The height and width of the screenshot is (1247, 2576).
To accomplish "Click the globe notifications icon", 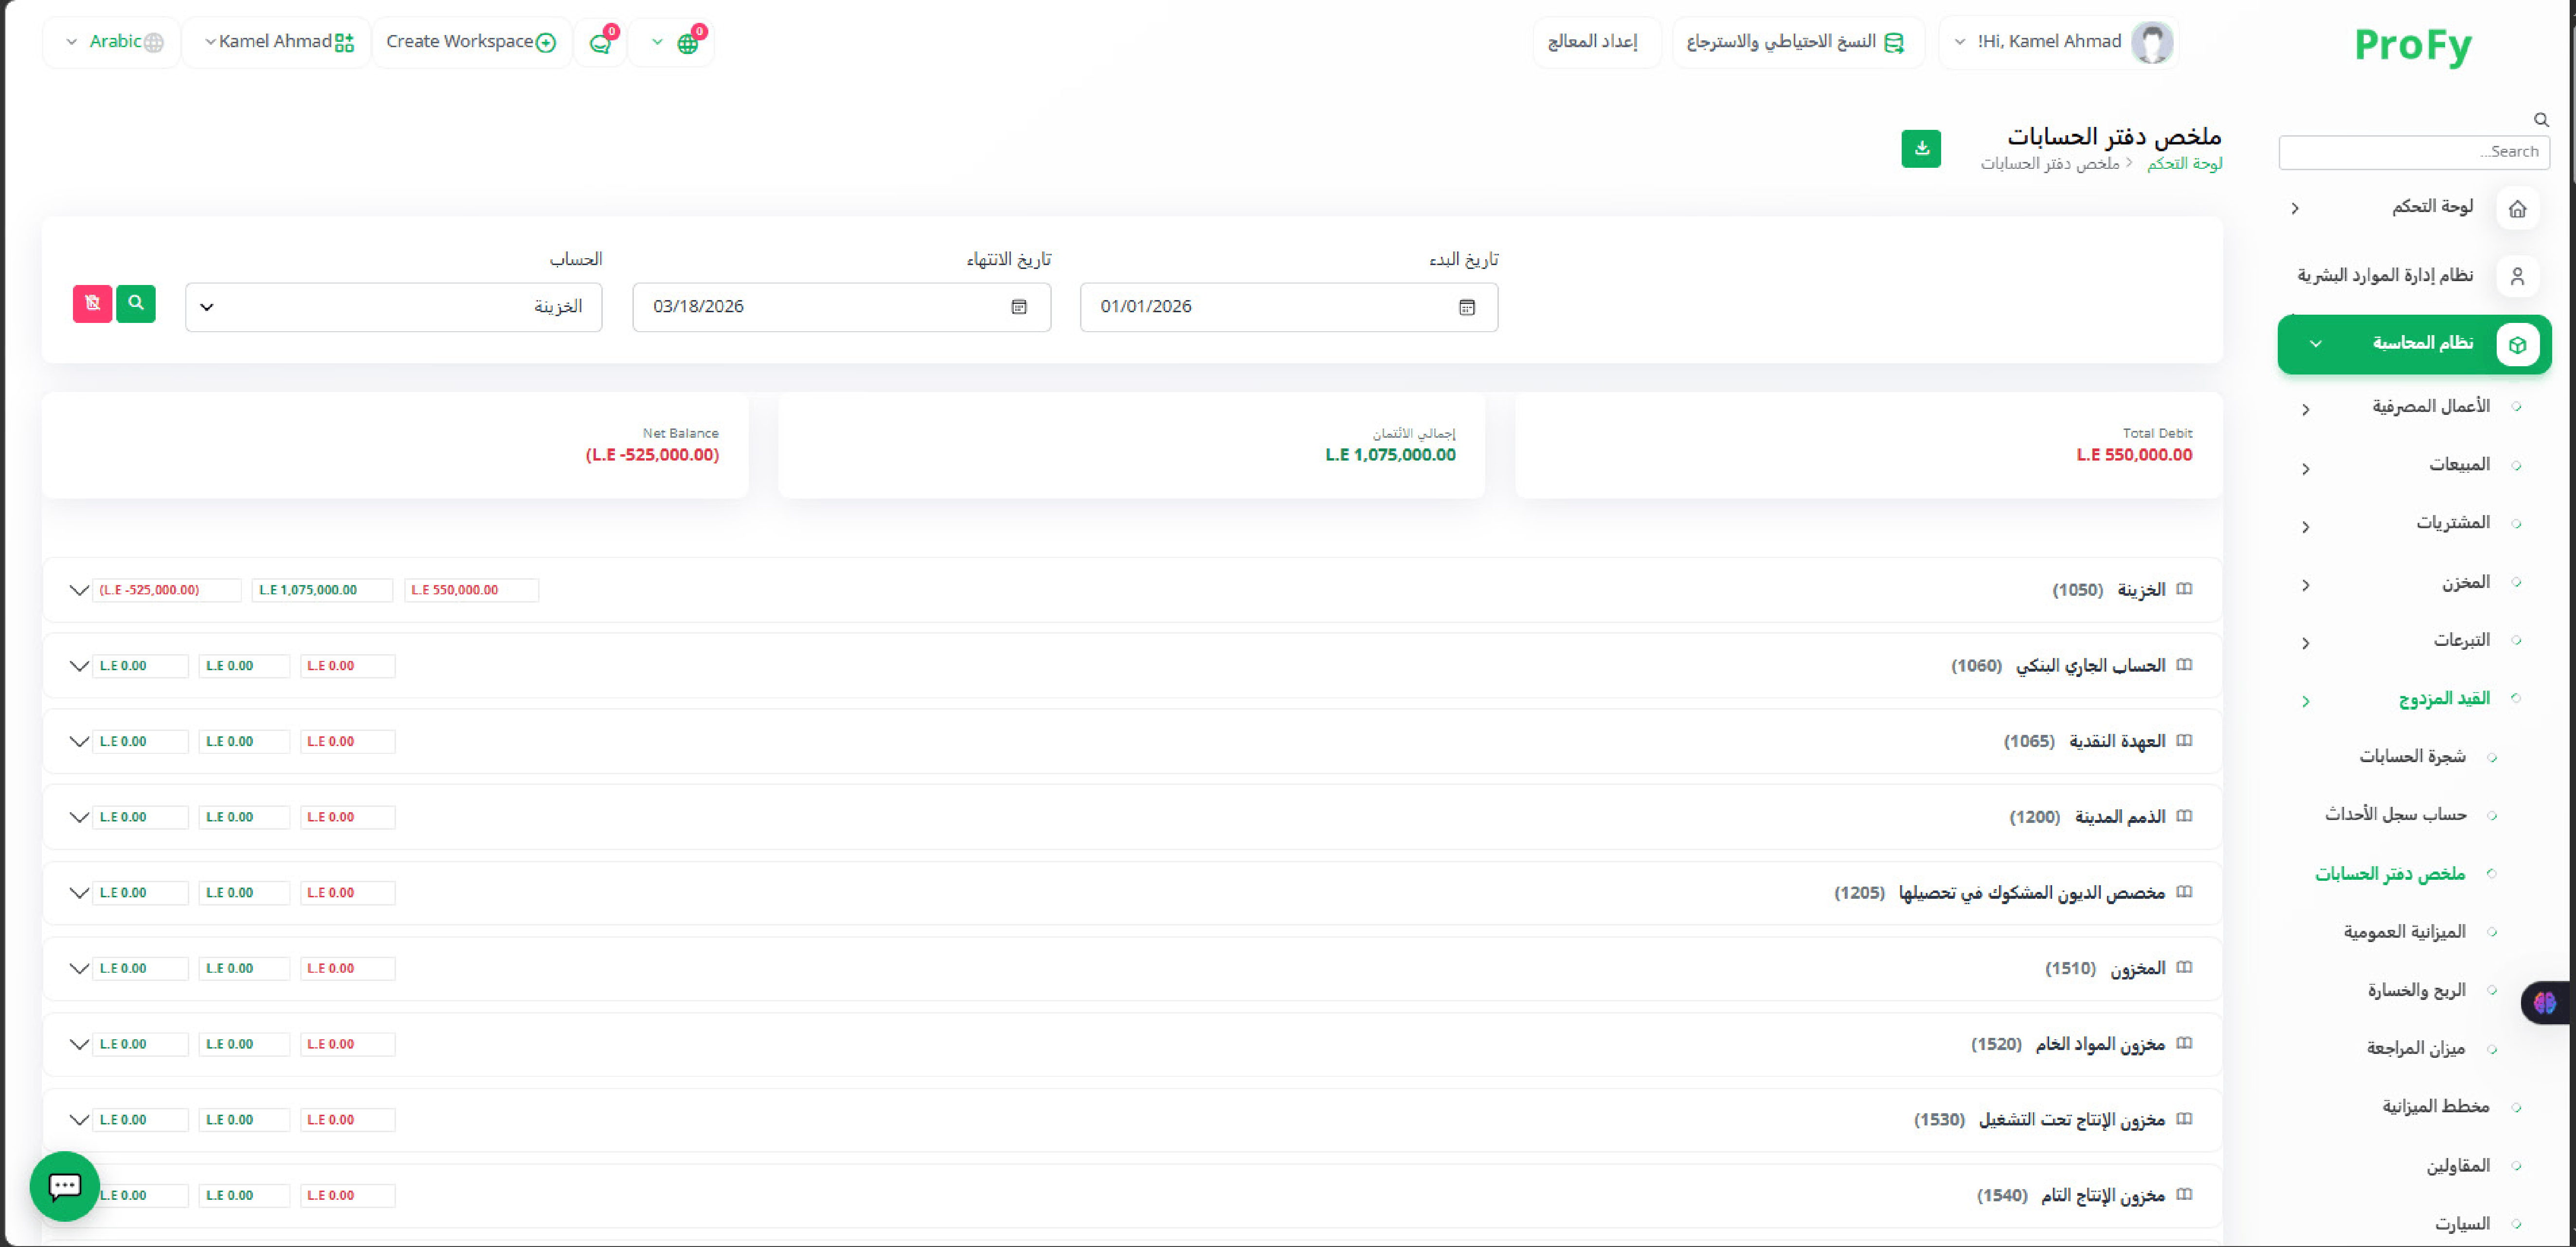I will [x=687, y=43].
